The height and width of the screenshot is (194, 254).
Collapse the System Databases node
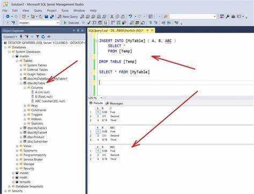(10, 52)
